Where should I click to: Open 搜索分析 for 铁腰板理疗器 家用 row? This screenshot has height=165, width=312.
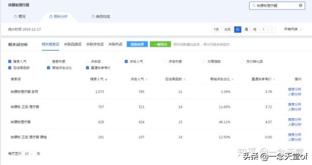click(x=295, y=89)
